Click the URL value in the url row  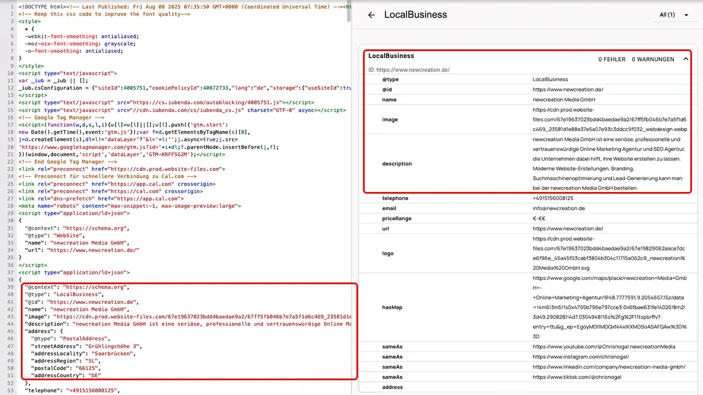coord(568,228)
